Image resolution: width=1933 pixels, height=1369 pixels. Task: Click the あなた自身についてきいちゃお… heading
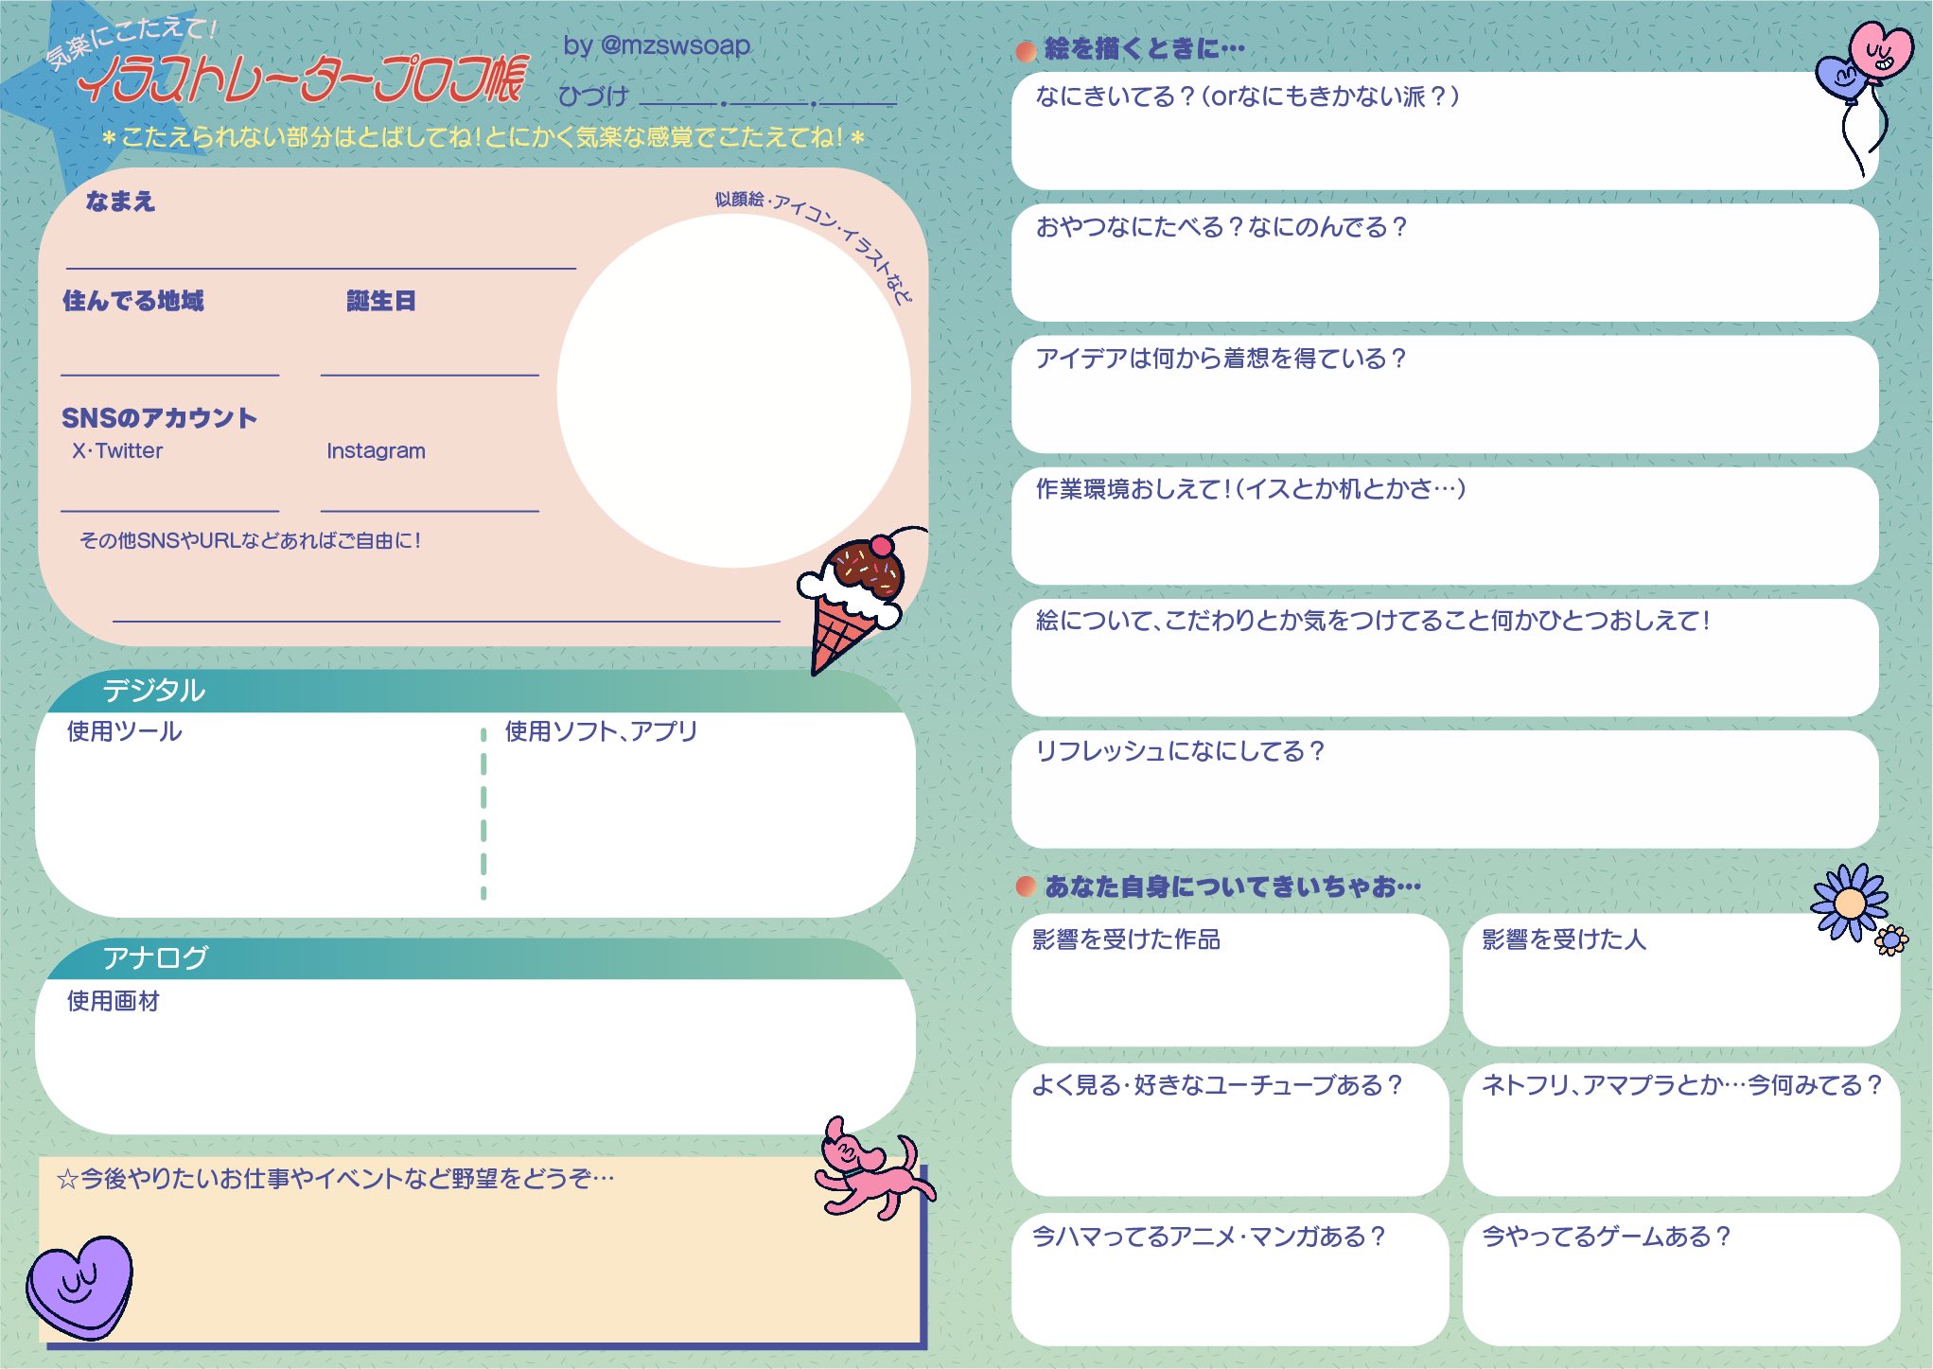coord(1233,886)
